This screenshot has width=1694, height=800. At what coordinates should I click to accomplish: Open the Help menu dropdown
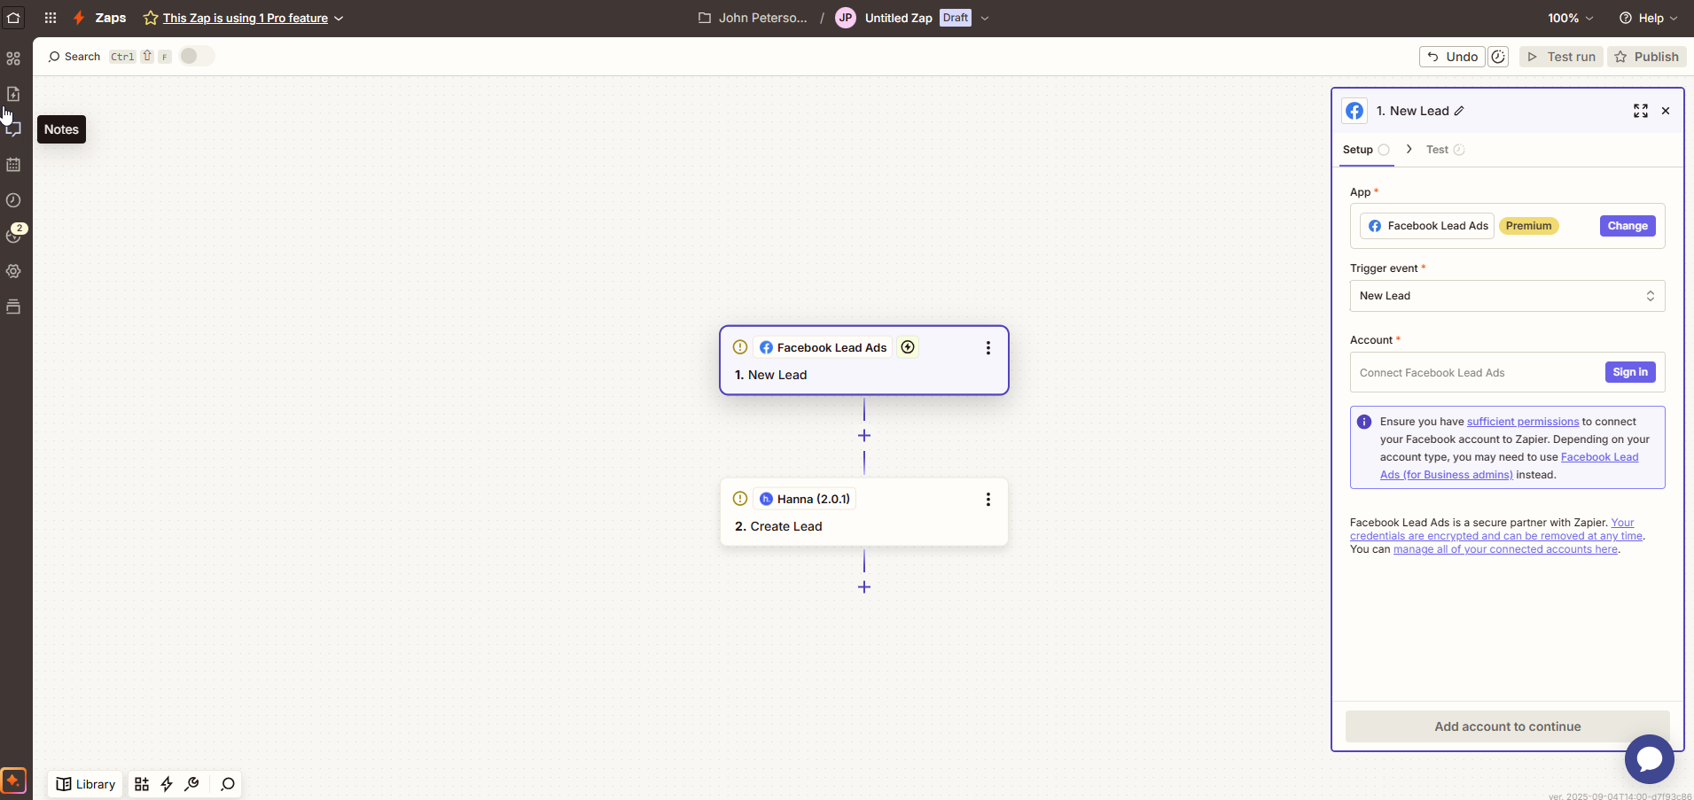(x=1648, y=18)
